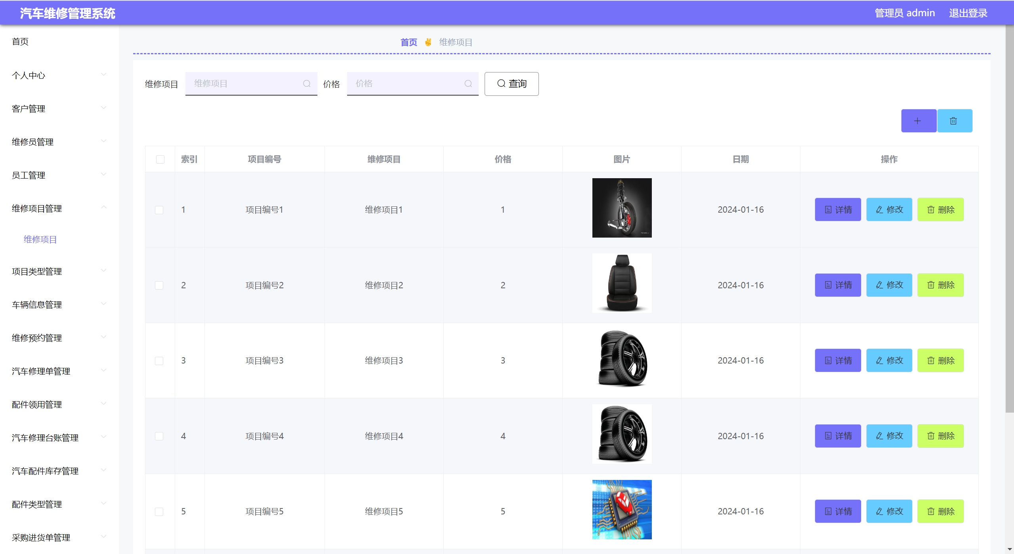1014x554 pixels.
Task: Select 维修项目 submenu item
Action: (x=40, y=239)
